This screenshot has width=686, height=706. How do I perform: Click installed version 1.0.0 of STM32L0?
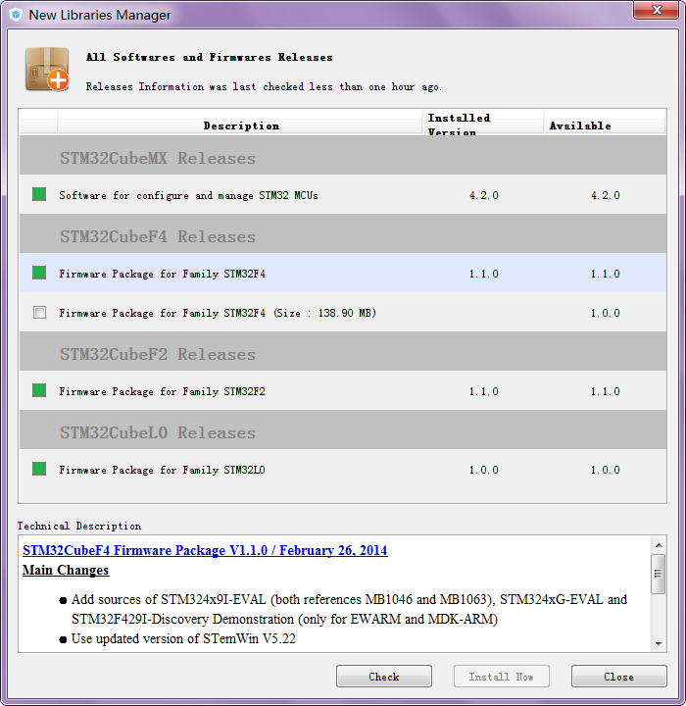tap(484, 470)
